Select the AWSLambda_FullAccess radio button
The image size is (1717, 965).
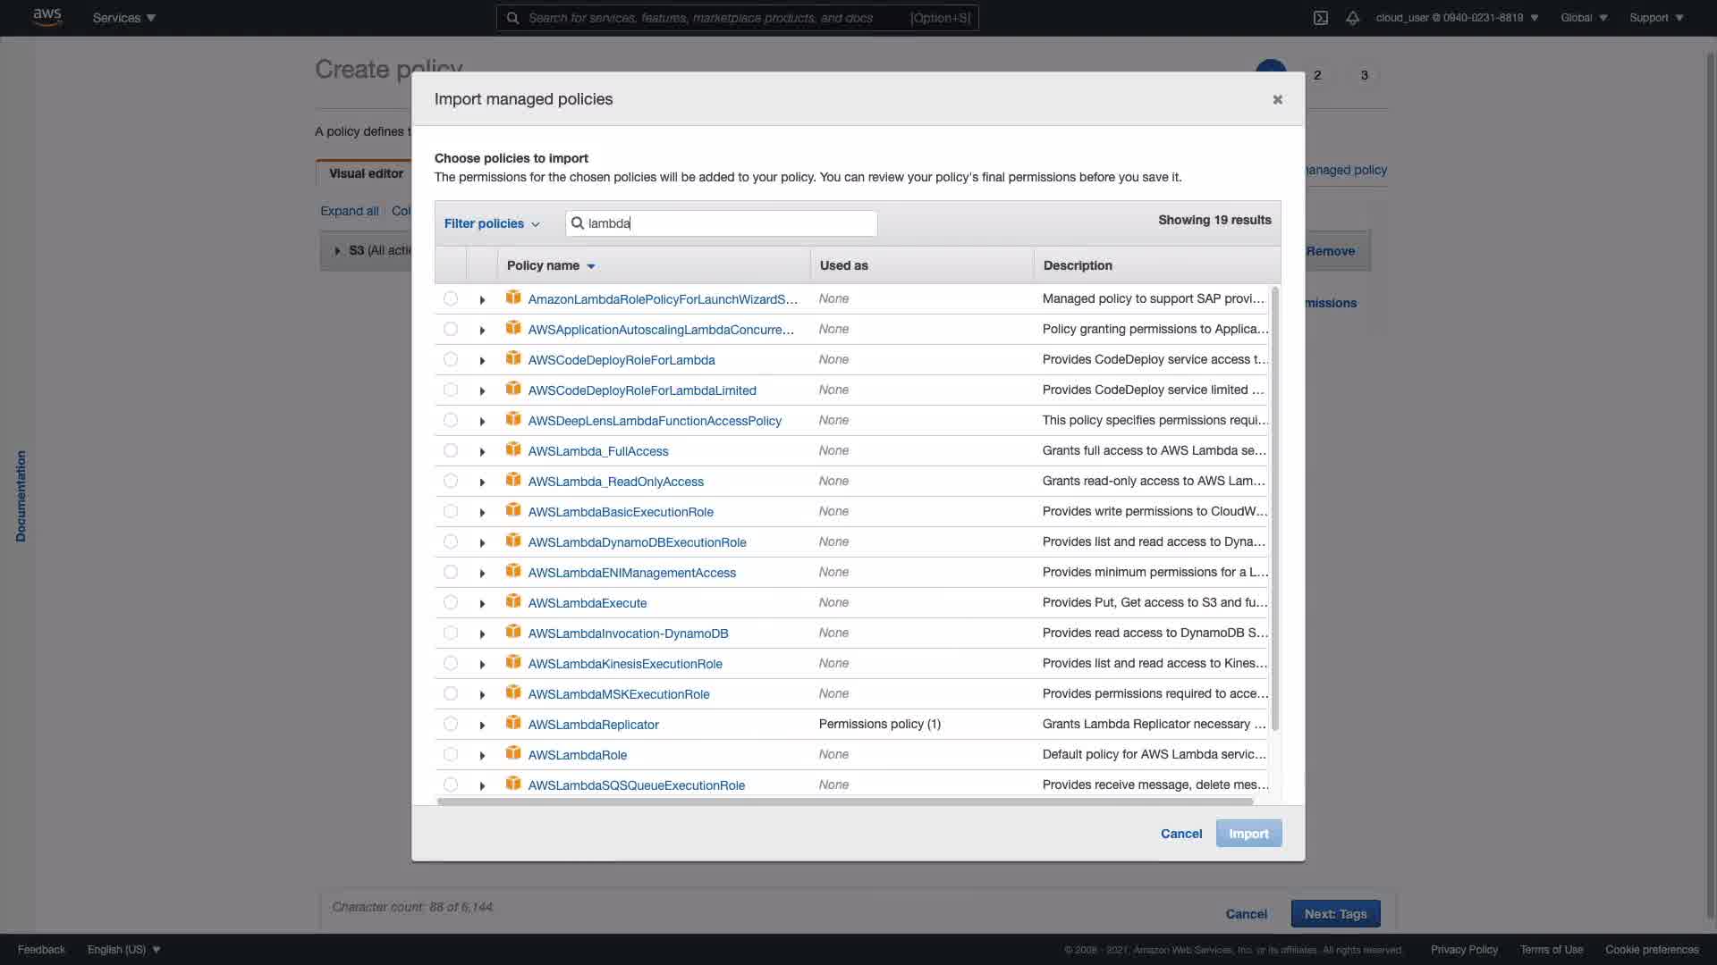(x=451, y=450)
